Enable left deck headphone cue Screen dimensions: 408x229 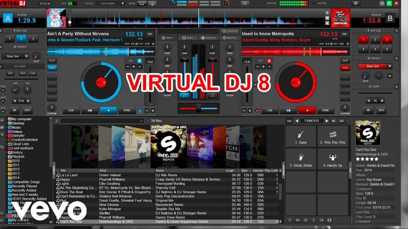pos(184,95)
